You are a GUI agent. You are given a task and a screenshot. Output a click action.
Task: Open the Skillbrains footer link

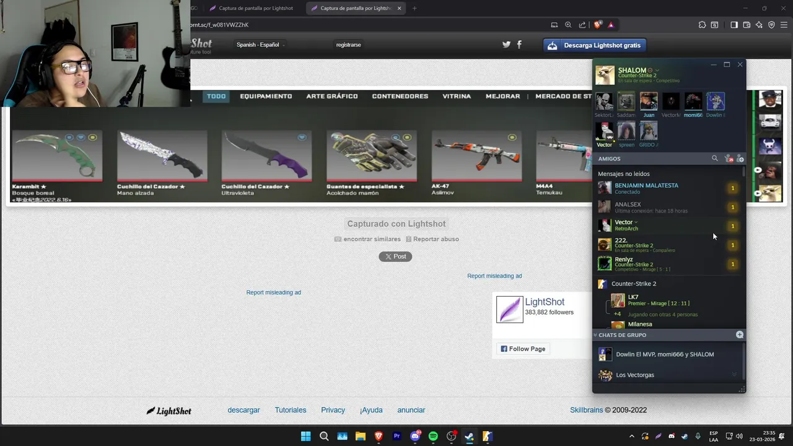[x=586, y=410]
